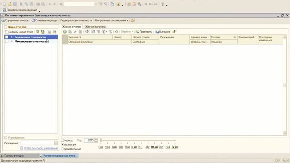290x163 pixels.
Task: Click the year spinner arrows beside 2015
Action: pyautogui.click(x=96, y=140)
